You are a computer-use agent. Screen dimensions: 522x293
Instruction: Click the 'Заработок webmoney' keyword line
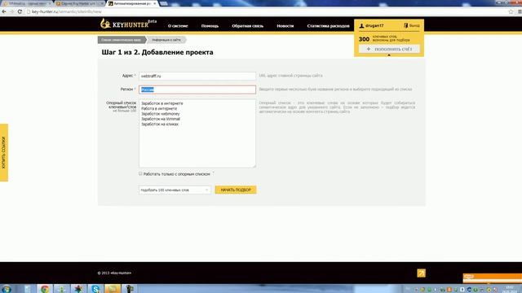click(x=161, y=114)
